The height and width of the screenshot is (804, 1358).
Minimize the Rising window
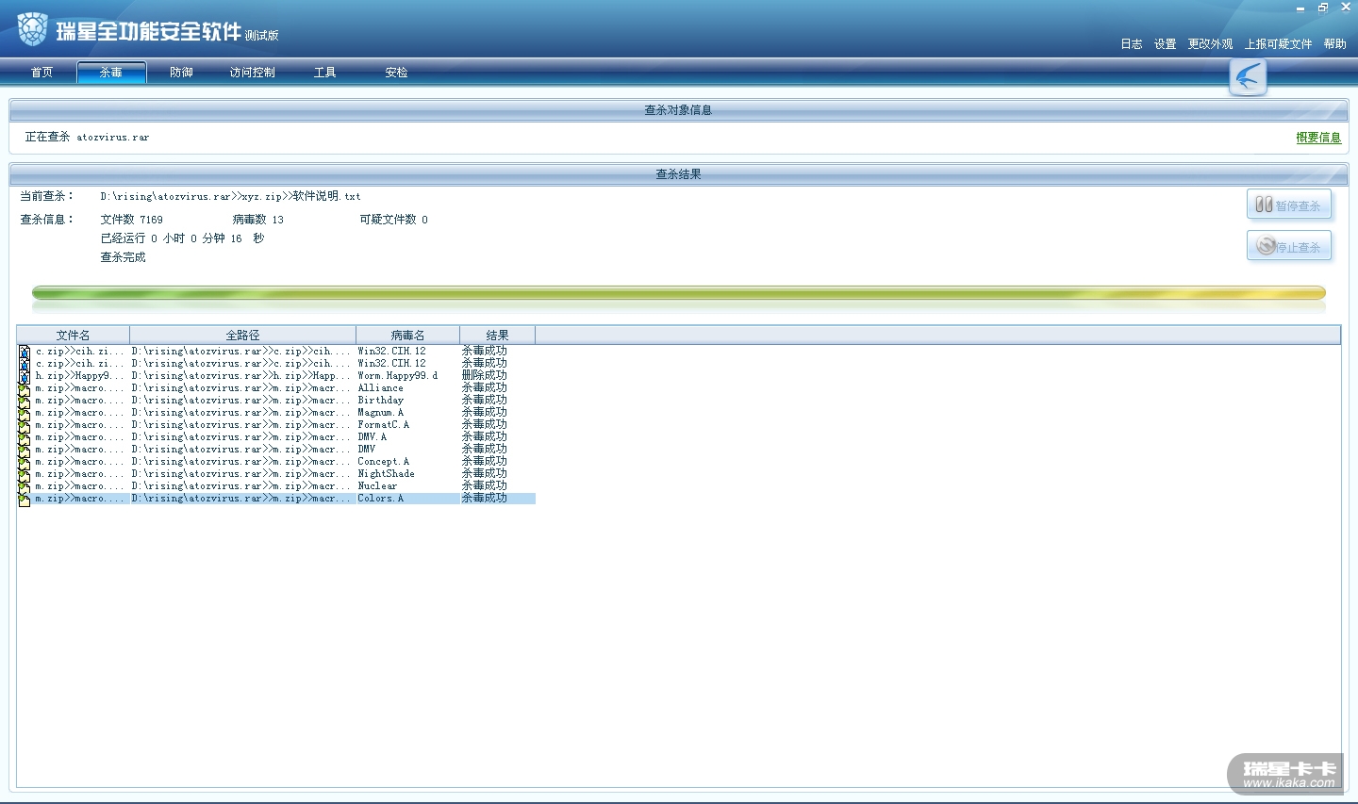(1300, 8)
